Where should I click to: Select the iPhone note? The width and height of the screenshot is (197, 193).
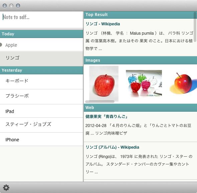(x=42, y=139)
